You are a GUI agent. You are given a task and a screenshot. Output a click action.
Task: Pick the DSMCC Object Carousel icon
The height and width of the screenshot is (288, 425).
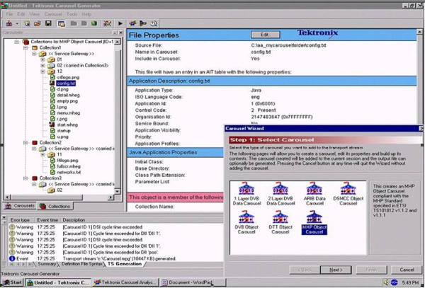[x=347, y=190]
